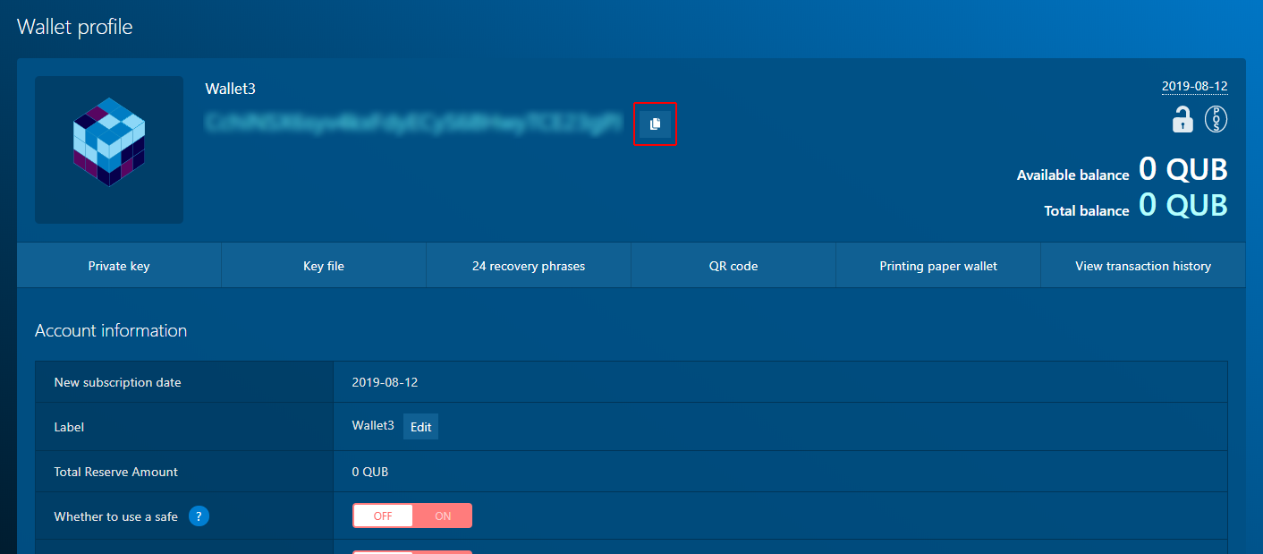Viewport: 1263px width, 554px height.
Task: Click the Wallet3 name heading
Action: point(231,89)
